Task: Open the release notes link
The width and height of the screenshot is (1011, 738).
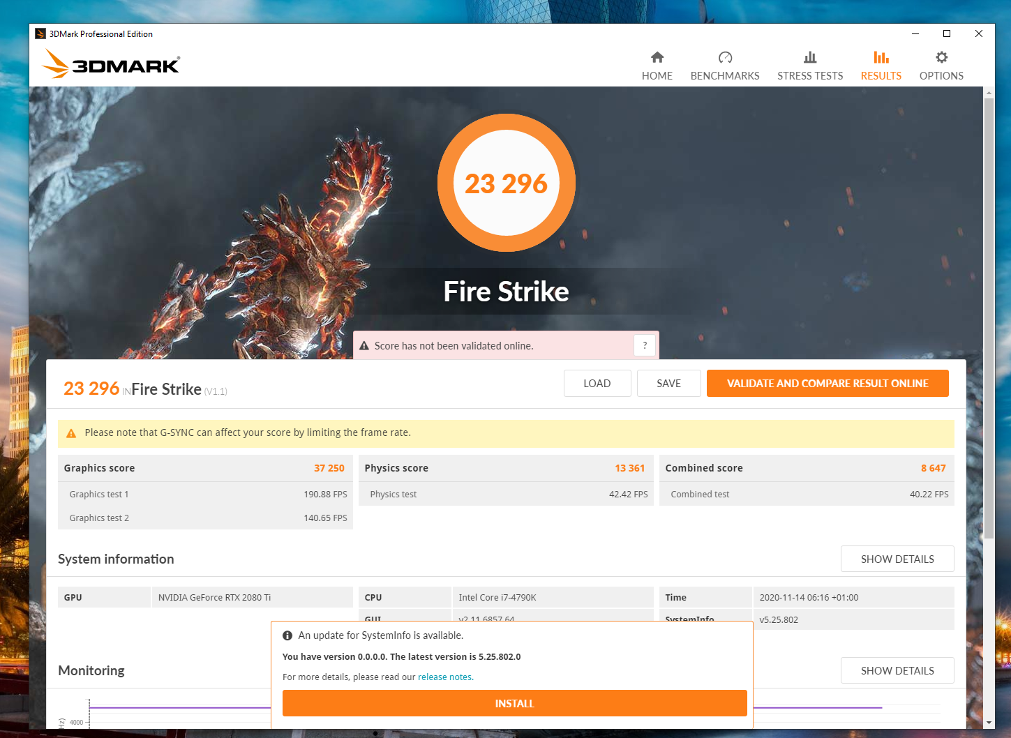Action: tap(445, 677)
